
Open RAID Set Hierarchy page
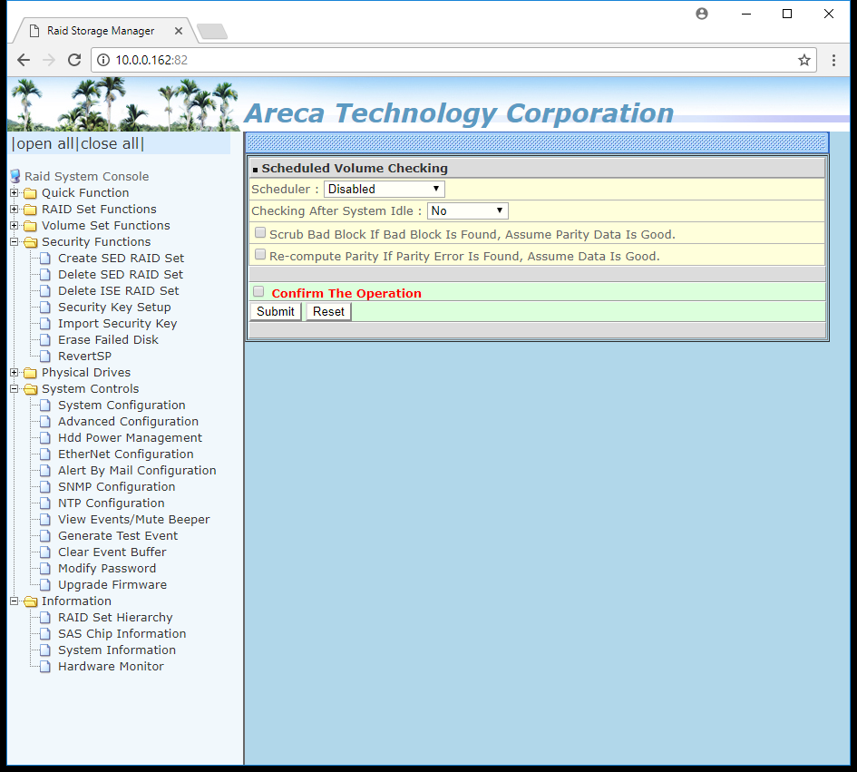pos(115,617)
